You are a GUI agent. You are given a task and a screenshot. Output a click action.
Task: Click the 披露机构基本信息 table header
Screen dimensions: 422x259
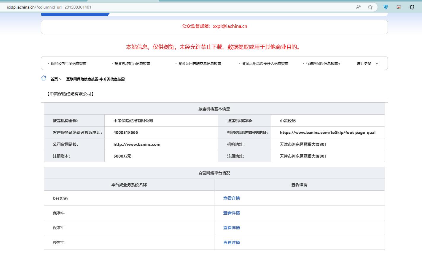pyautogui.click(x=214, y=109)
